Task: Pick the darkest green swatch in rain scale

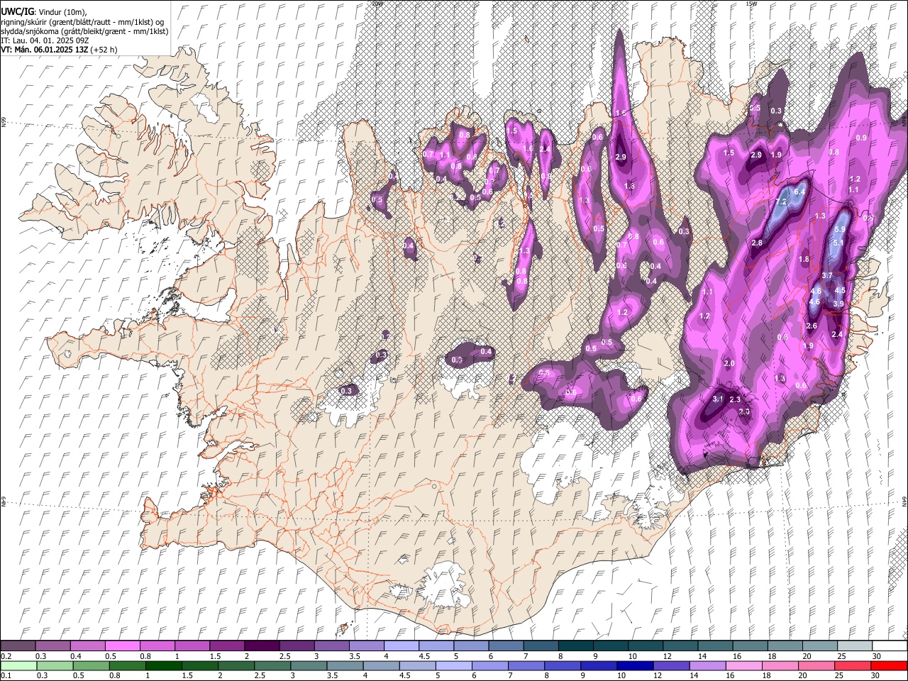Action: pyautogui.click(x=163, y=665)
